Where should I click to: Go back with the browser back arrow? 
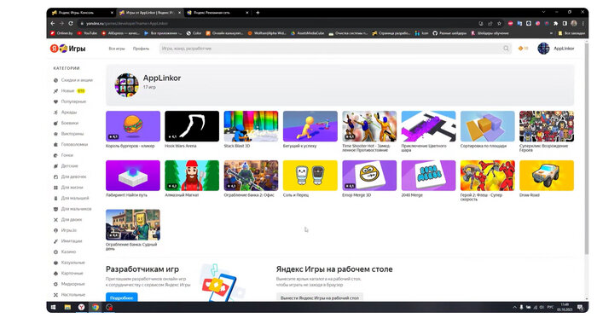tap(53, 23)
